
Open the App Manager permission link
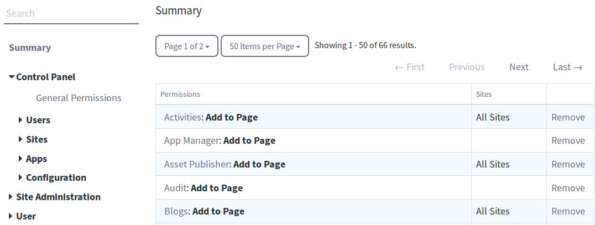pos(192,140)
